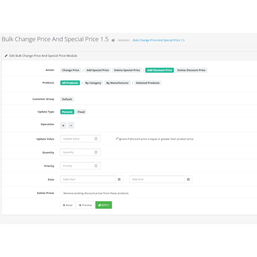Select the Default customer group
Viewport: 257px width, 257px height.
[x=67, y=99]
